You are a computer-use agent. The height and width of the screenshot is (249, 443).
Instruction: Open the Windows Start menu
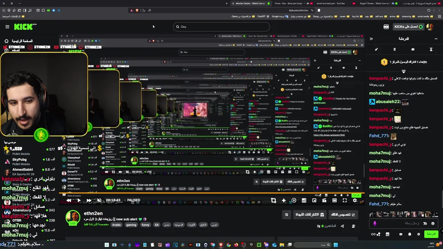(x=335, y=245)
